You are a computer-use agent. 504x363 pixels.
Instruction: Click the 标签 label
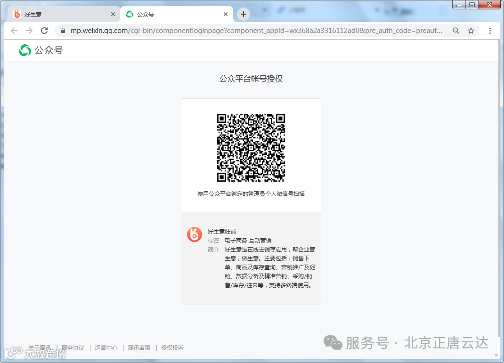(213, 240)
